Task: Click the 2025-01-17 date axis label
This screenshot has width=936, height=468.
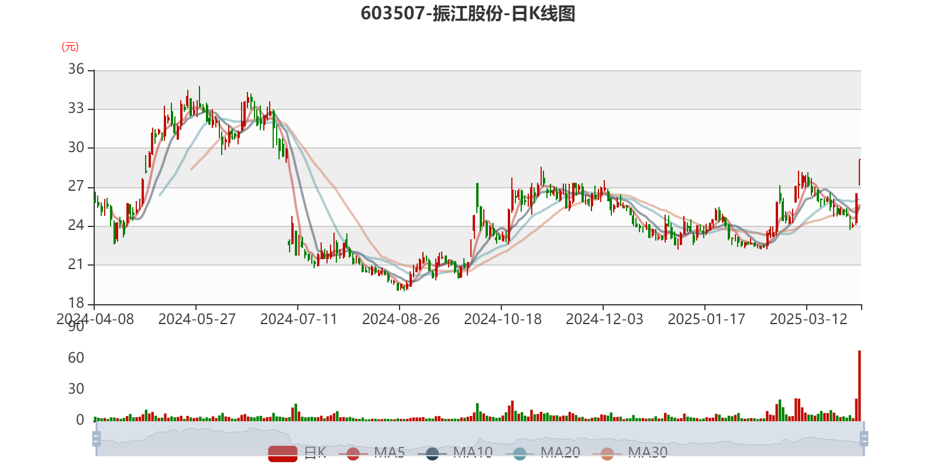Action: [x=706, y=319]
